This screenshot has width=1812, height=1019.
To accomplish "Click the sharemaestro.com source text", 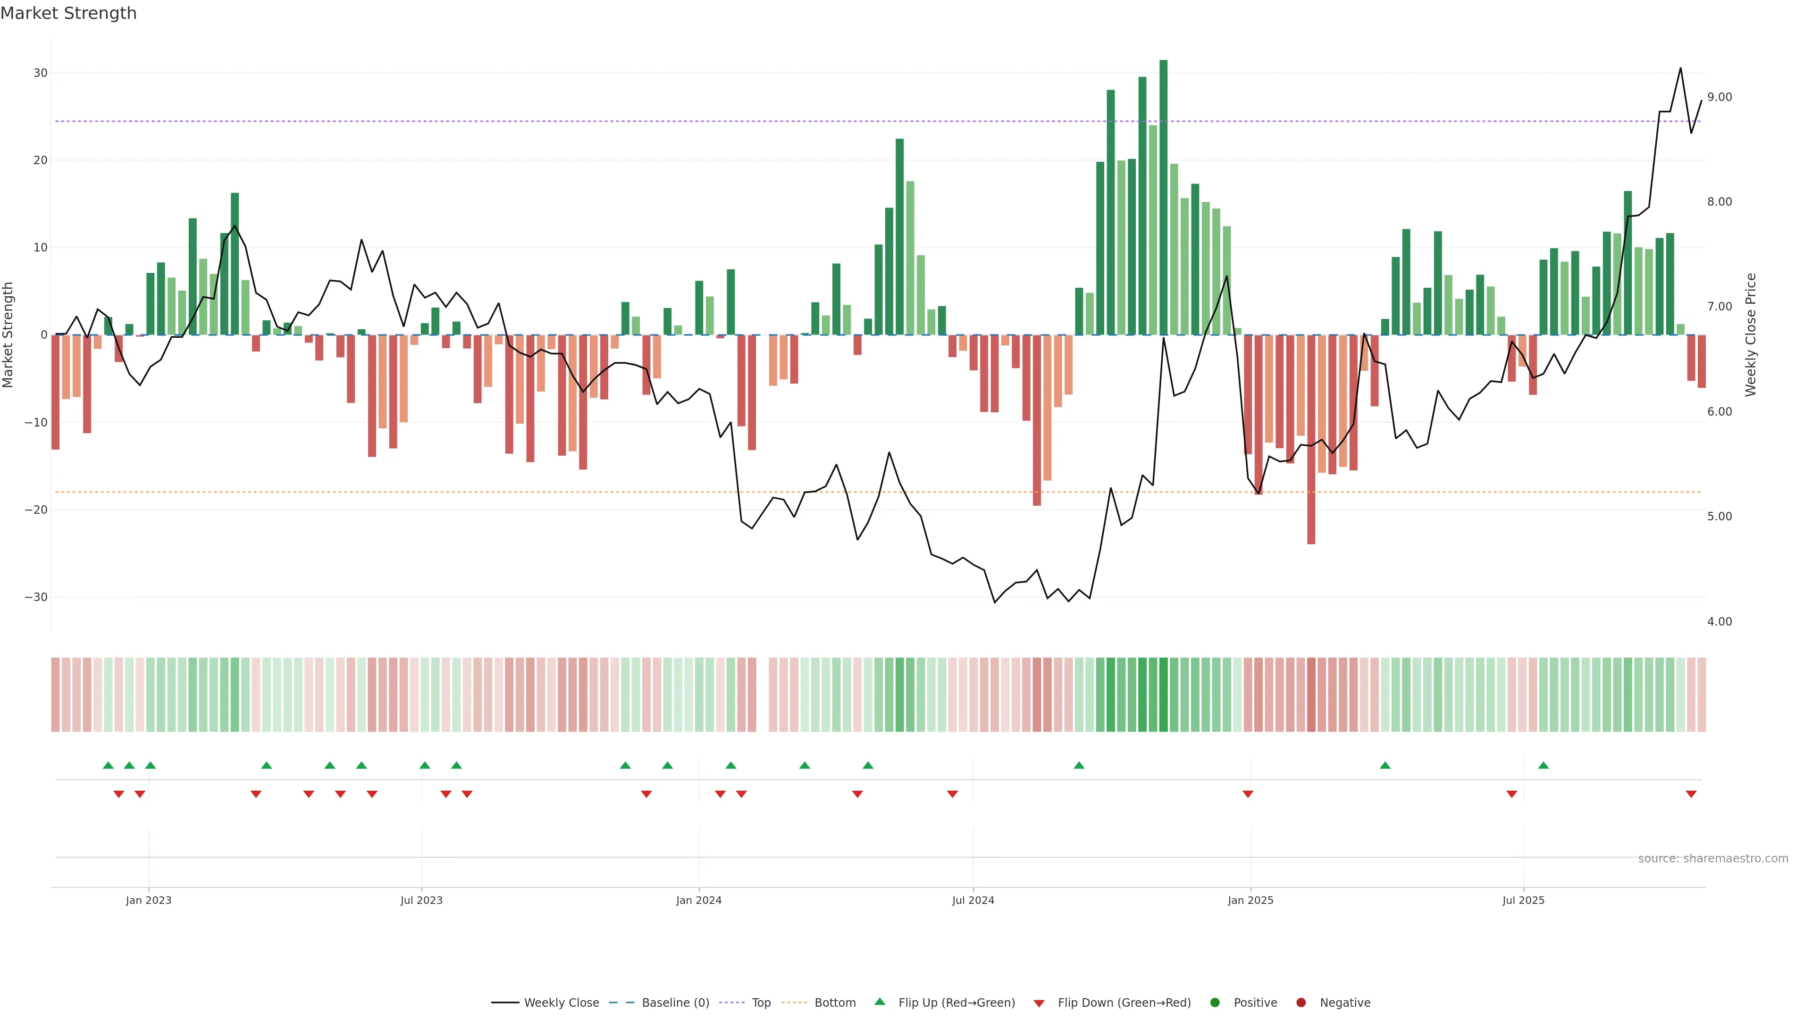I will click(x=1713, y=859).
